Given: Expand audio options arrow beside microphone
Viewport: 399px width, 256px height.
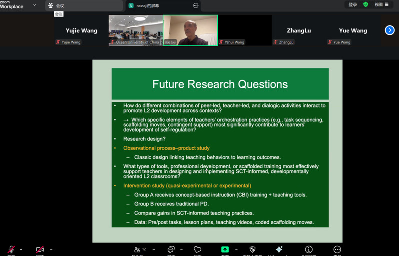Looking at the screenshot, I should coord(21,250).
